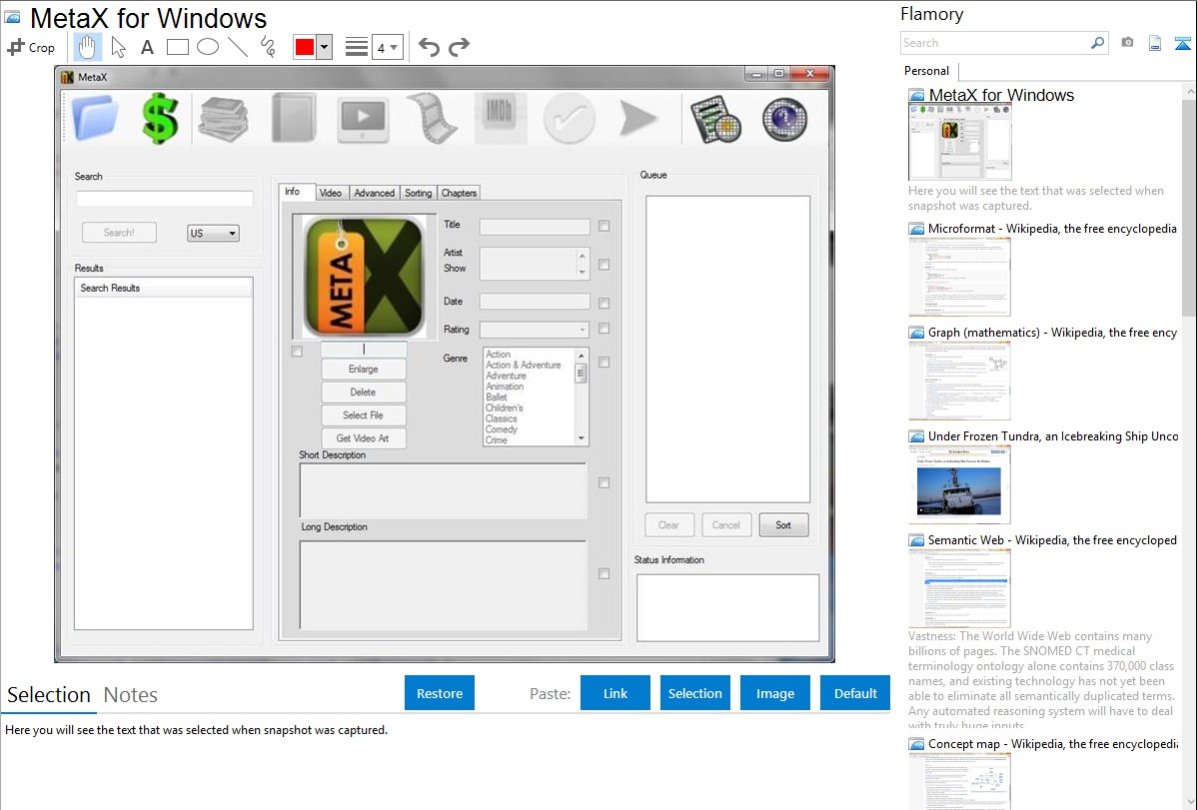The width and height of the screenshot is (1197, 810).
Task: Click the camera snapshot icon
Action: click(x=1127, y=43)
